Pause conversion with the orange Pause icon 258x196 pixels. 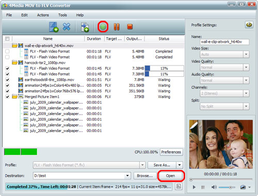coord(117,27)
